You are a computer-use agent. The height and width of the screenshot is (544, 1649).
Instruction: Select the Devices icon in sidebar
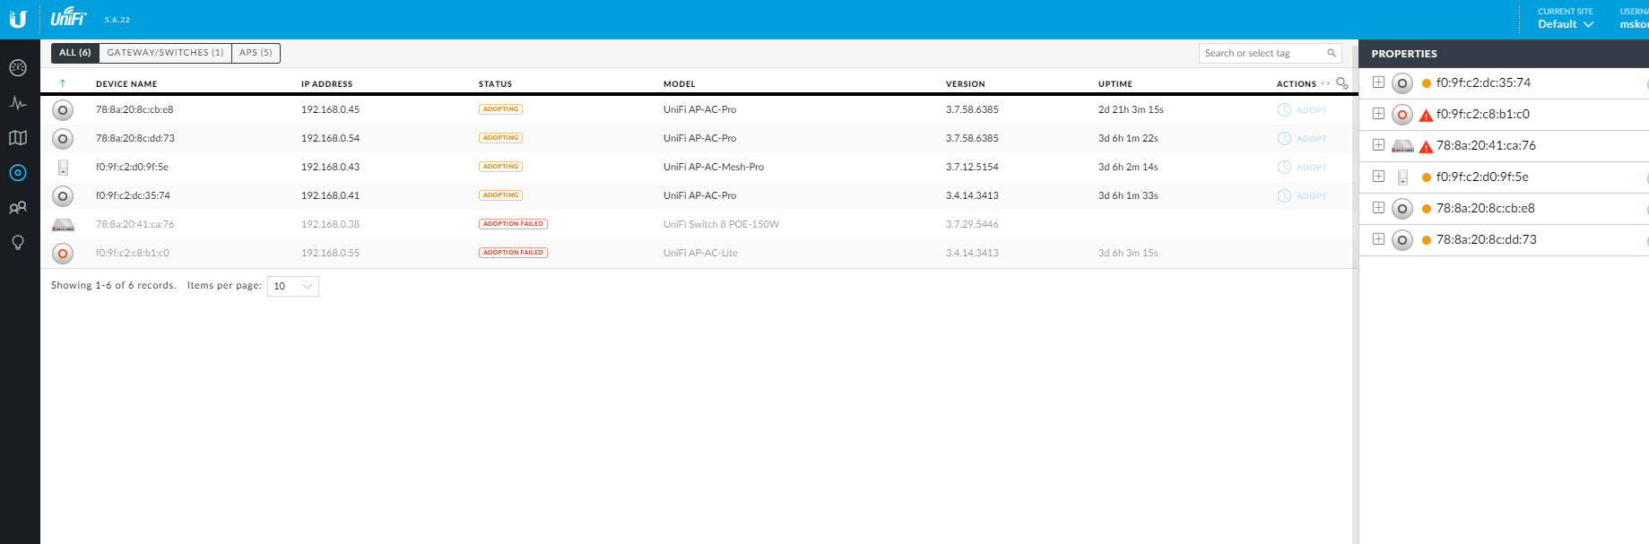pos(18,173)
